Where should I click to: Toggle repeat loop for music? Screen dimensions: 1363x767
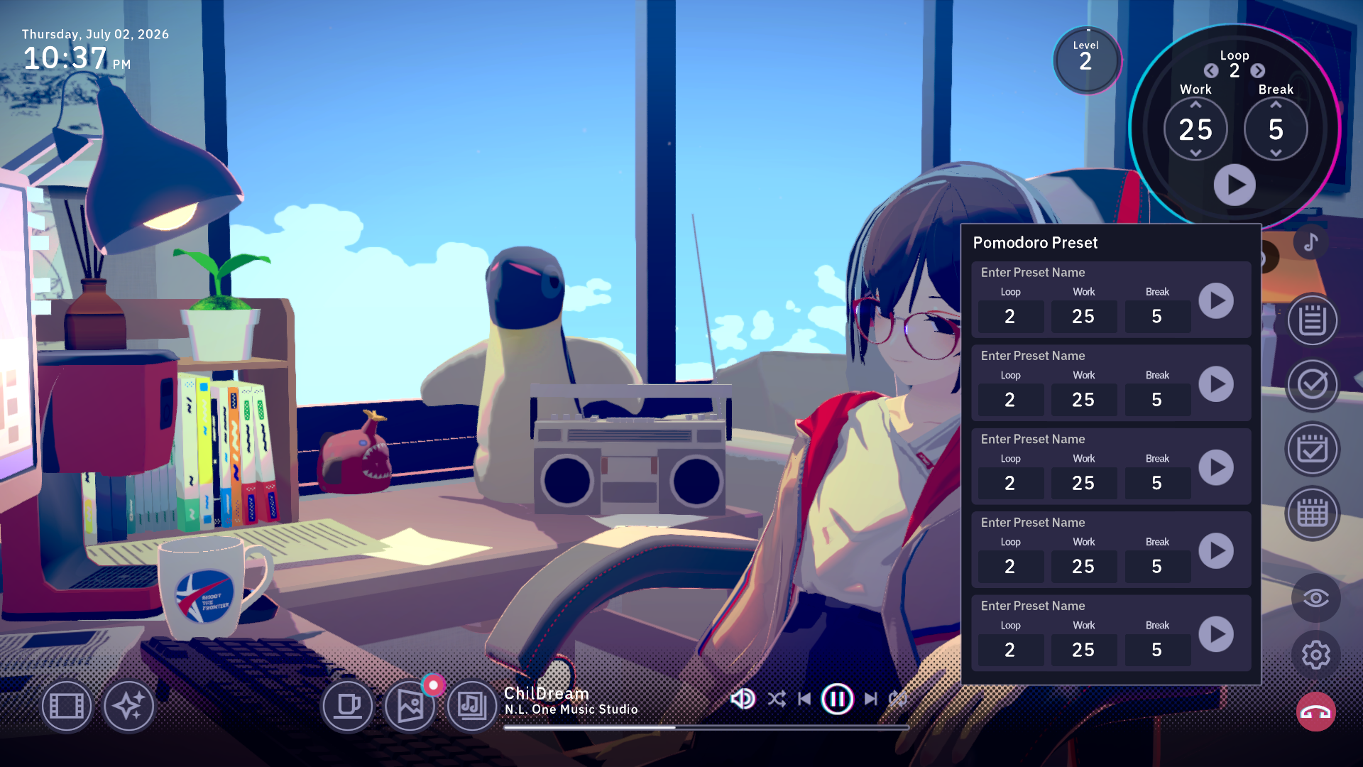(x=898, y=699)
